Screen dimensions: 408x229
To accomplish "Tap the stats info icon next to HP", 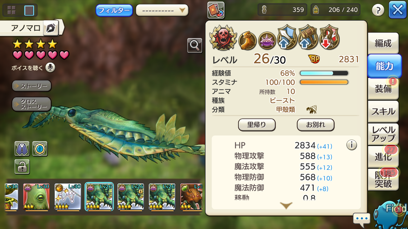I will coord(352,145).
